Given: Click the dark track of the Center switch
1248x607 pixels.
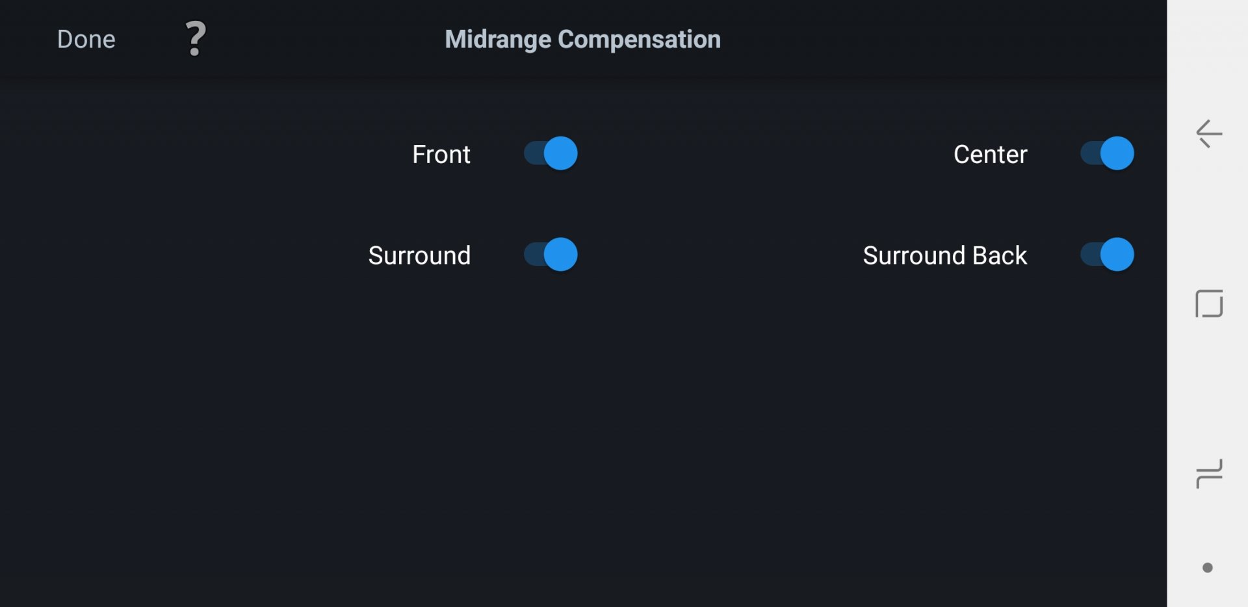Looking at the screenshot, I should click(x=1089, y=153).
